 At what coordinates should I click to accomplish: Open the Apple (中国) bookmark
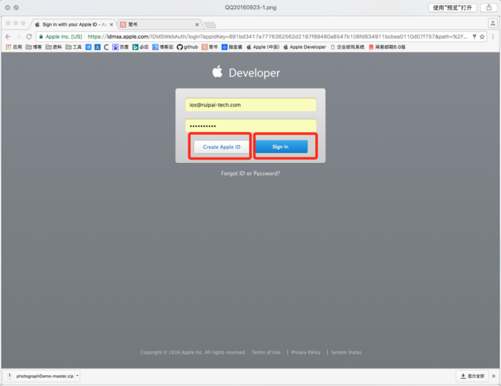(x=263, y=47)
